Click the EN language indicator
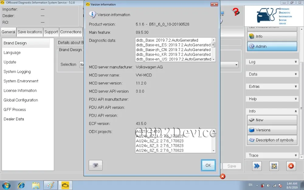The image size is (304, 190). click(250, 185)
